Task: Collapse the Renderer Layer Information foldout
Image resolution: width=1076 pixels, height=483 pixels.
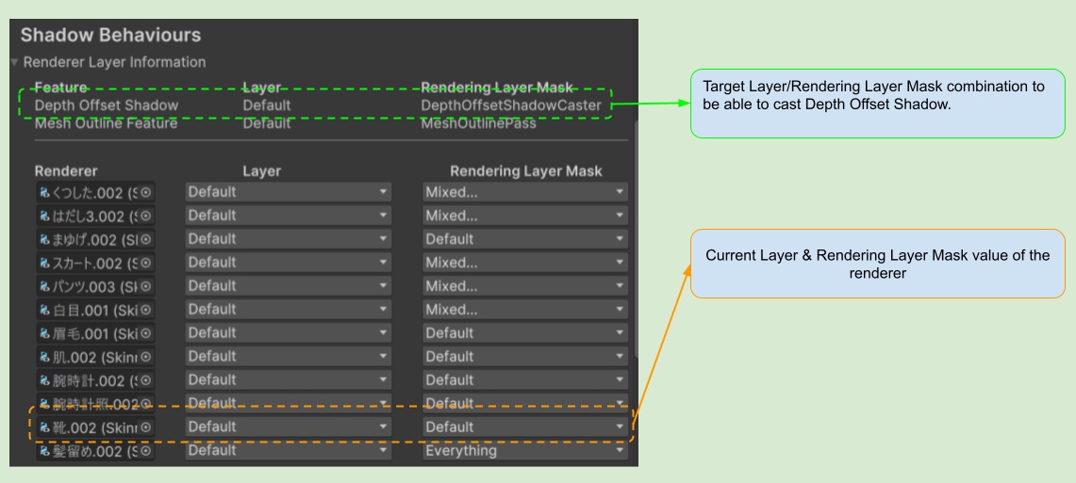Action: 15,62
